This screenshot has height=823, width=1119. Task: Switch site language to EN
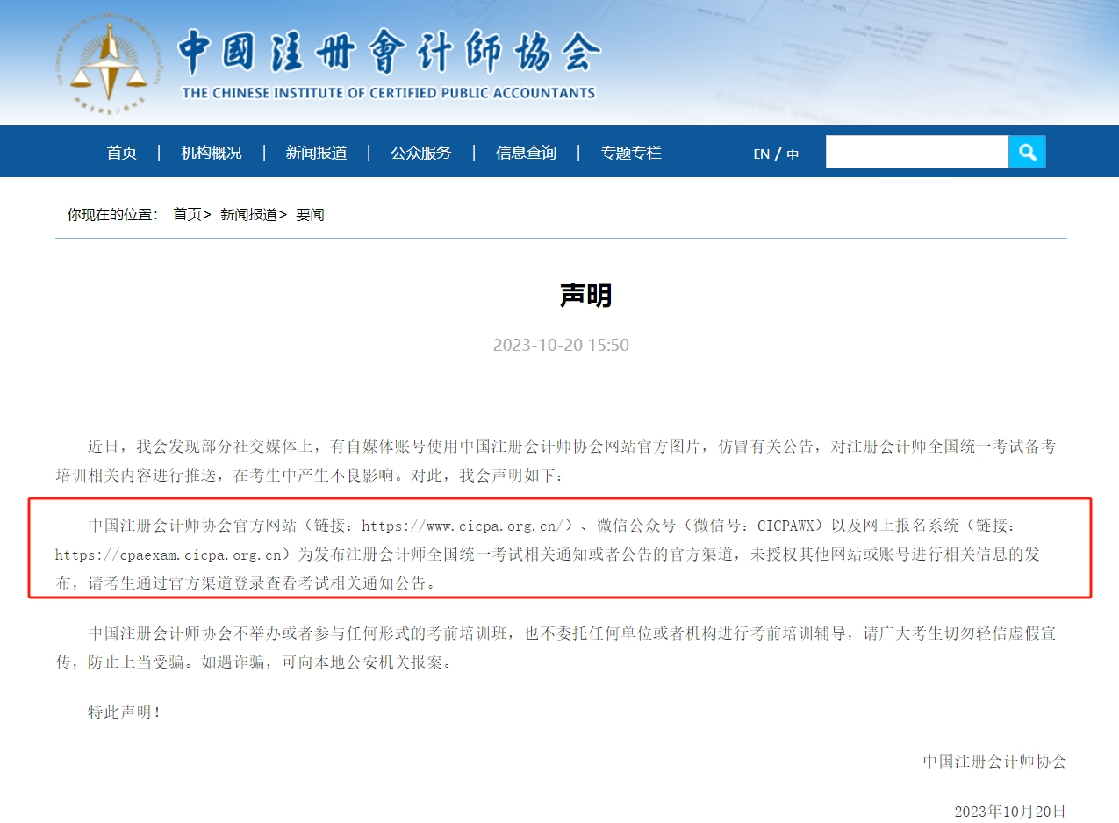coord(761,154)
